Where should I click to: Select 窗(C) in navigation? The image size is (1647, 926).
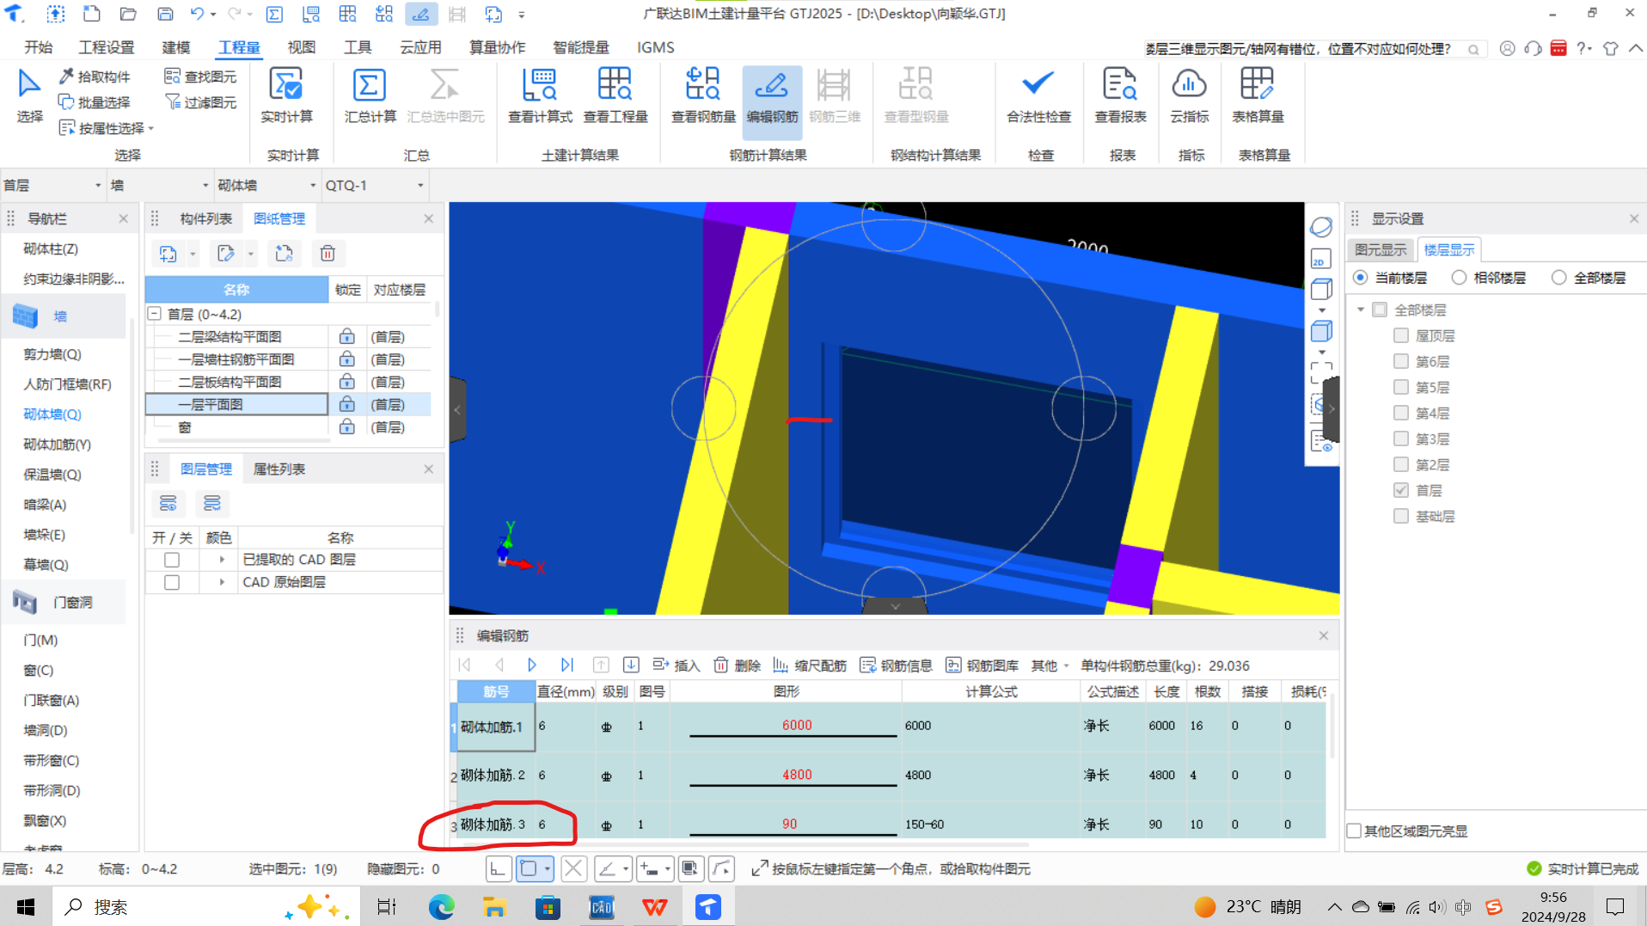(39, 670)
